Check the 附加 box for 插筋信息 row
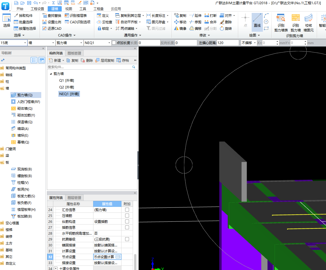Viewport: 326px width, 270px height. click(x=127, y=227)
